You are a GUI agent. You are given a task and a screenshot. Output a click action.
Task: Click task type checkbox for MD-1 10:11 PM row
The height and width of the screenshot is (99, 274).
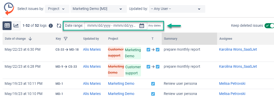[x=153, y=84]
